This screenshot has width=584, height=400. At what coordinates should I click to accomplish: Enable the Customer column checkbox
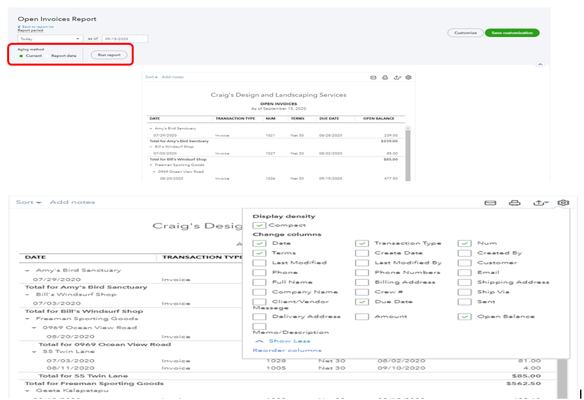[x=465, y=263]
